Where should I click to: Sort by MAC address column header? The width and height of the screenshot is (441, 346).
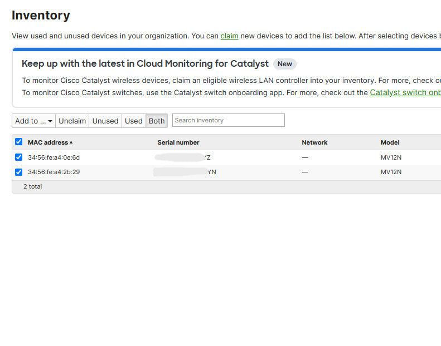click(x=48, y=142)
